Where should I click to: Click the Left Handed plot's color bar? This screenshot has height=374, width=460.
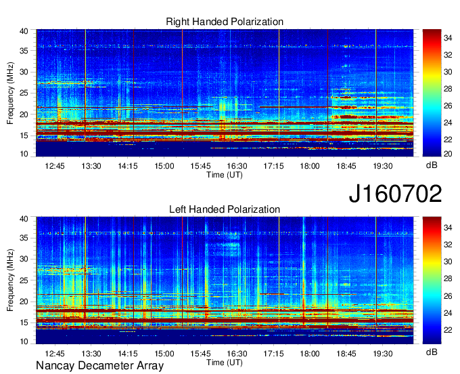pos(432,280)
